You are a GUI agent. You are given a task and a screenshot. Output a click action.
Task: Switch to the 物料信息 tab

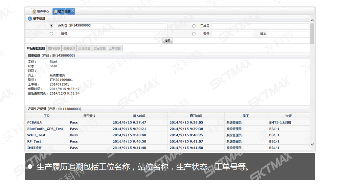click(x=54, y=48)
